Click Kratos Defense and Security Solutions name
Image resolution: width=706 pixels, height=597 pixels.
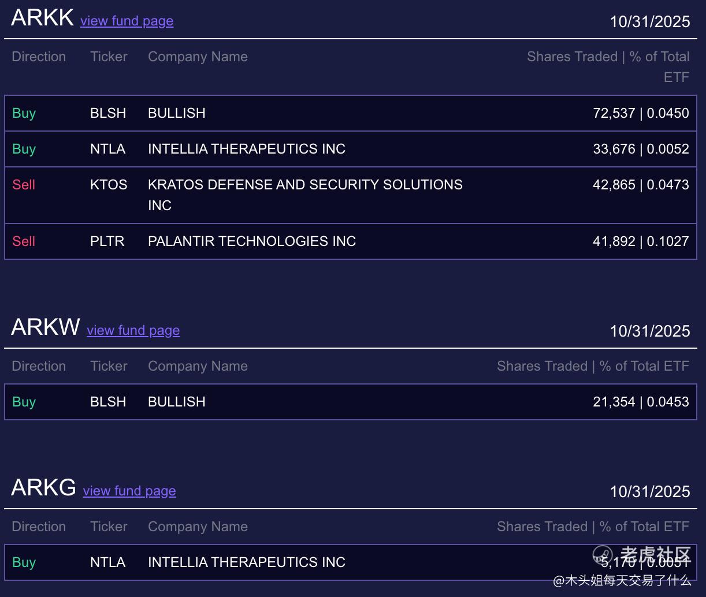tap(305, 185)
